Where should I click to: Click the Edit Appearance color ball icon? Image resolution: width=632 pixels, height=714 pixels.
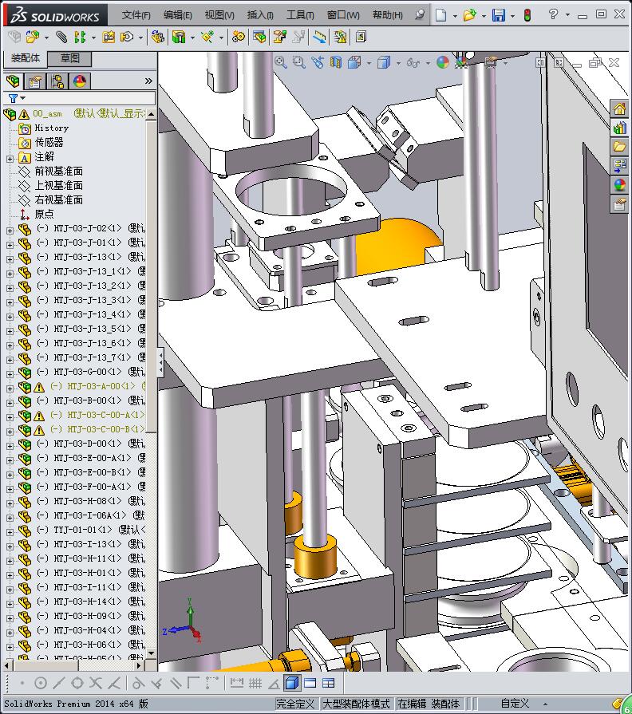click(x=443, y=62)
